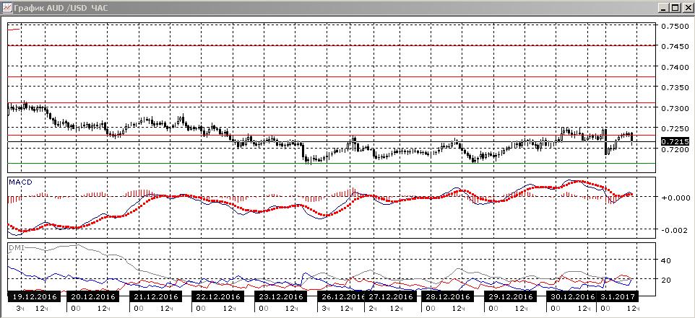The width and height of the screenshot is (695, 318).
Task: Select the 26.12.2016 date marker
Action: [340, 296]
